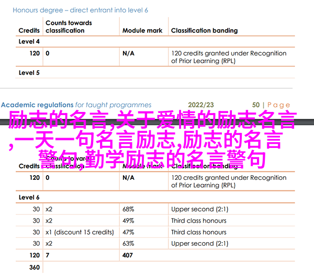Viewport: 314px width, 274px height.
Task: Click the "7" weighting total cell
Action: coord(48,255)
